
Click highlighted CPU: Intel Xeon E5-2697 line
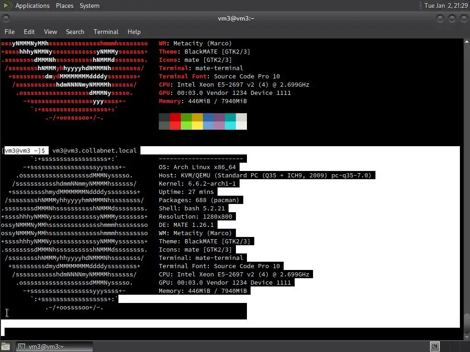(x=234, y=275)
